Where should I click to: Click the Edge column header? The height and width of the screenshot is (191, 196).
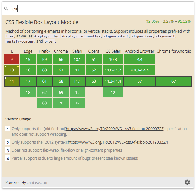28,51
